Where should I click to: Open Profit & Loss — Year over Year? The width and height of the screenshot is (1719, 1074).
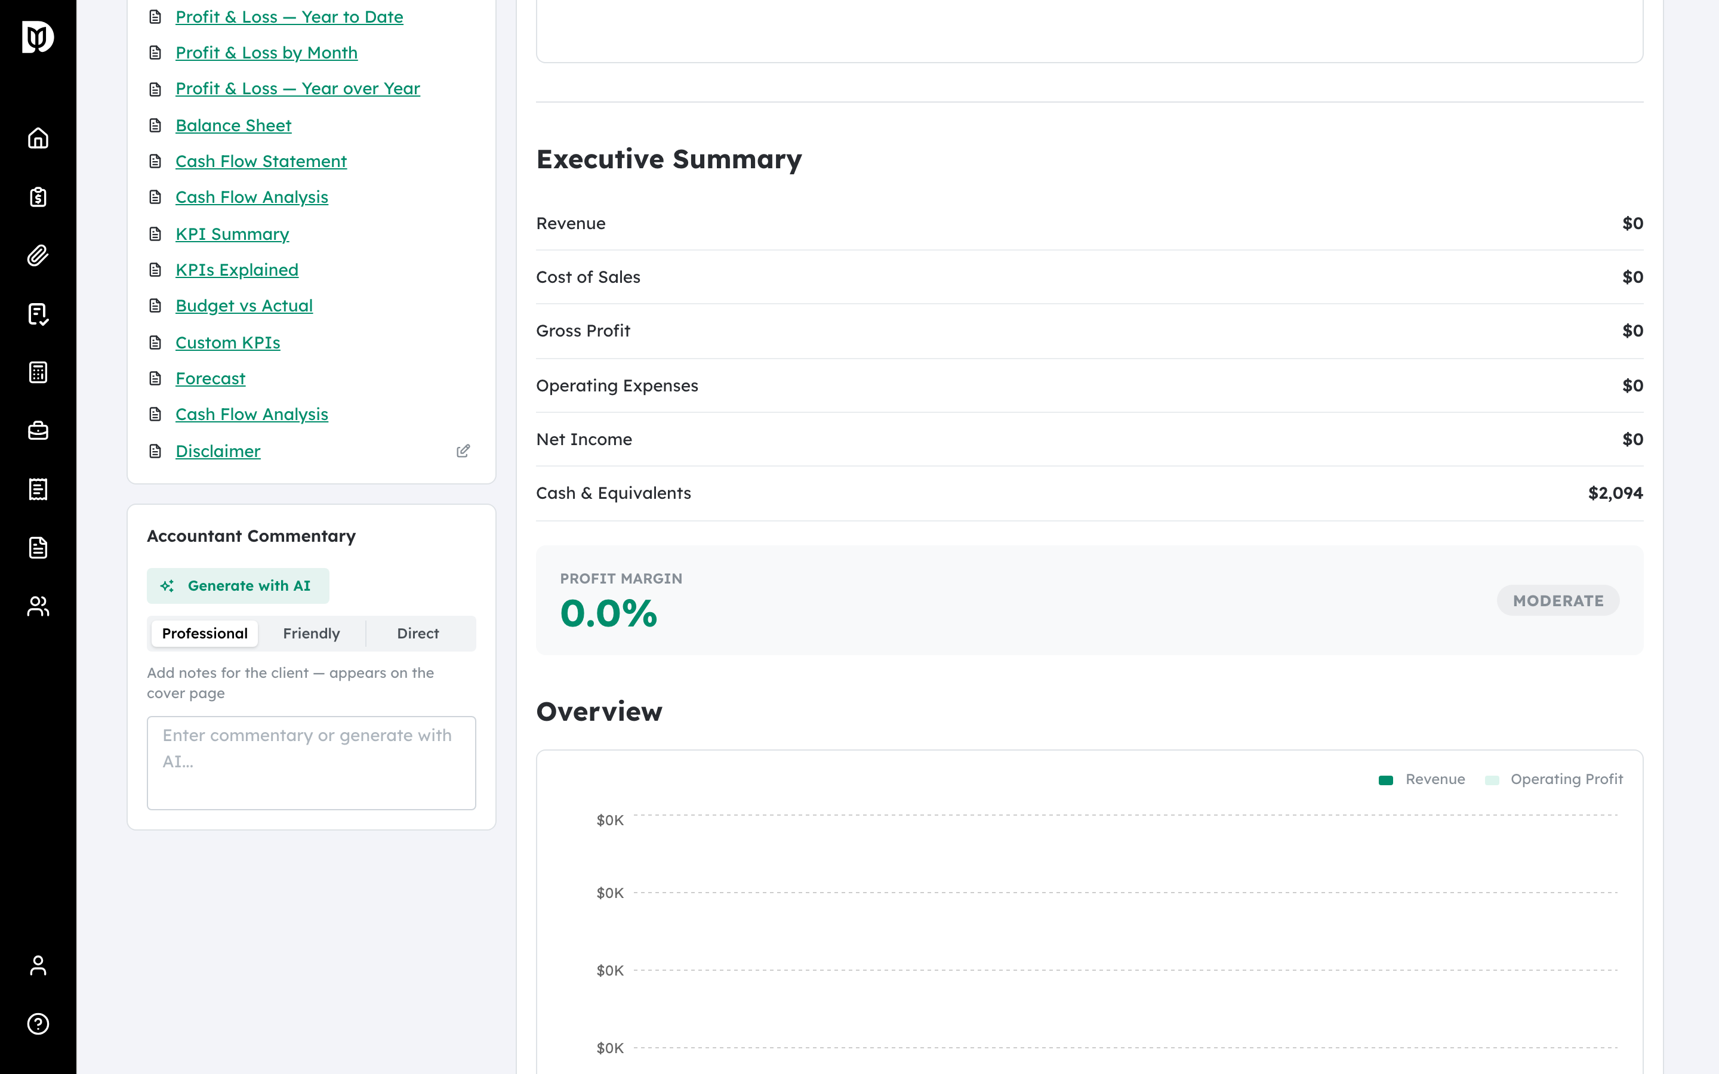coord(298,89)
